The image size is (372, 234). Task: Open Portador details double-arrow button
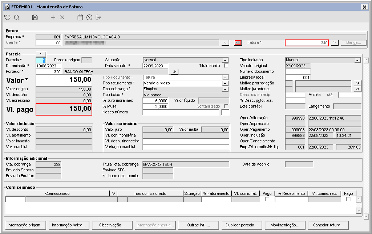tap(174, 71)
